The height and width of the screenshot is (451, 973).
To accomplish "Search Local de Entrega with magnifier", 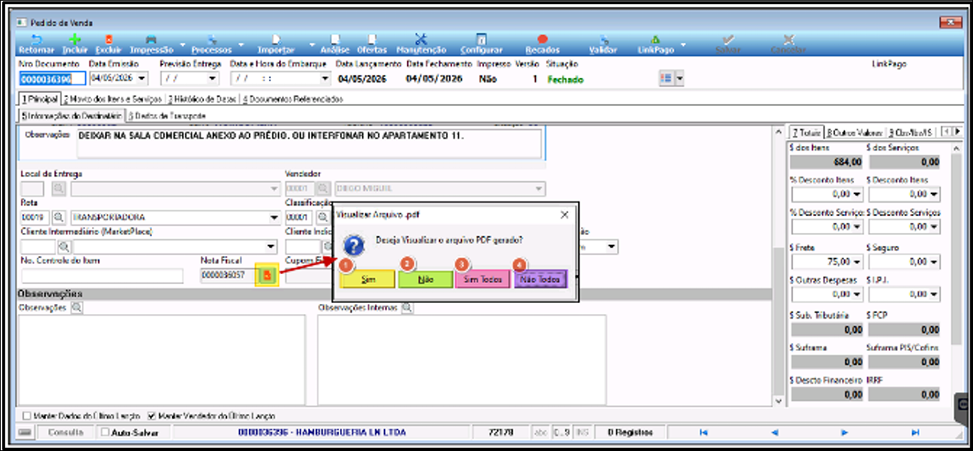I will tap(59, 189).
